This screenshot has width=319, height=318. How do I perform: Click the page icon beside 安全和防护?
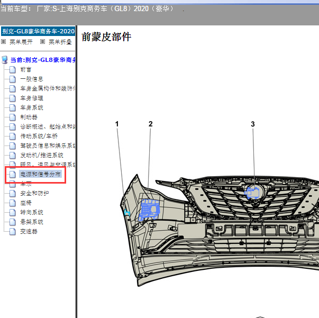(x=13, y=193)
